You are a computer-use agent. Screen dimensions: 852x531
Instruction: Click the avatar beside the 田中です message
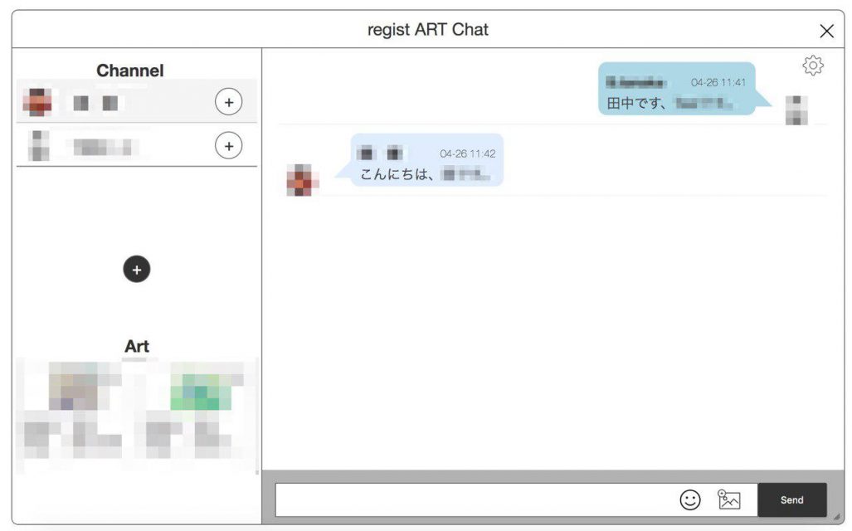tap(796, 110)
